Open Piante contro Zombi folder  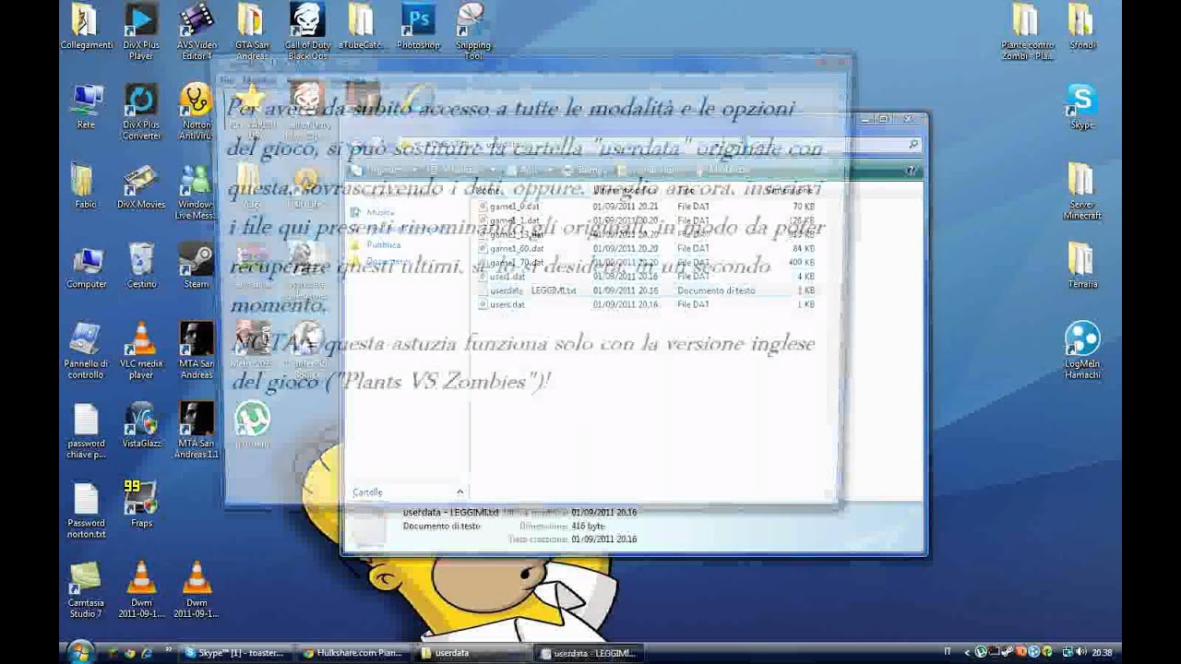coord(1027,31)
